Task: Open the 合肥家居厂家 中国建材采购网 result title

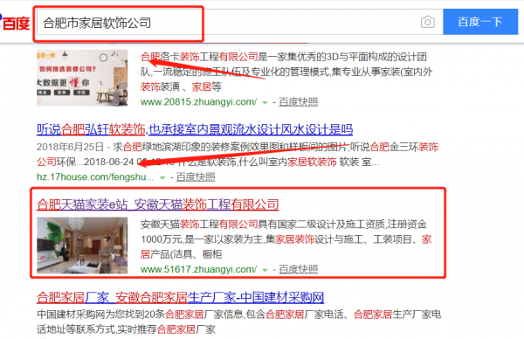Action: pyautogui.click(x=181, y=297)
